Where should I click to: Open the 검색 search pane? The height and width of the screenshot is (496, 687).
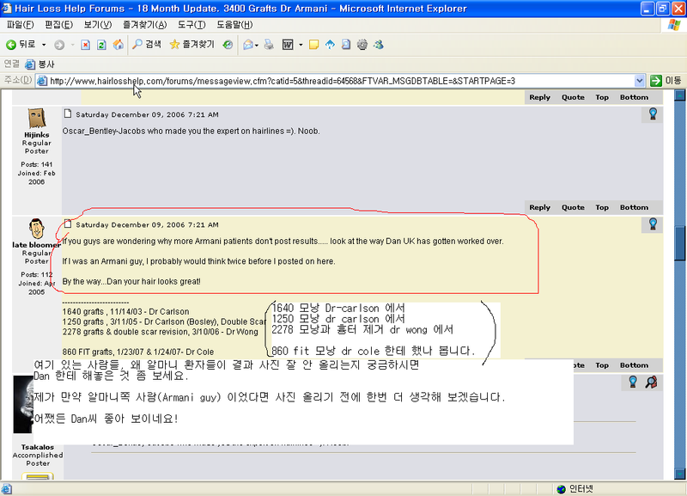click(x=147, y=45)
